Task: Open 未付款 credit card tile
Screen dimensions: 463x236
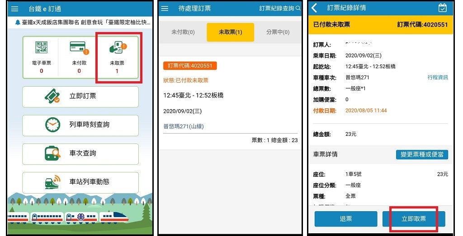Action: click(79, 57)
